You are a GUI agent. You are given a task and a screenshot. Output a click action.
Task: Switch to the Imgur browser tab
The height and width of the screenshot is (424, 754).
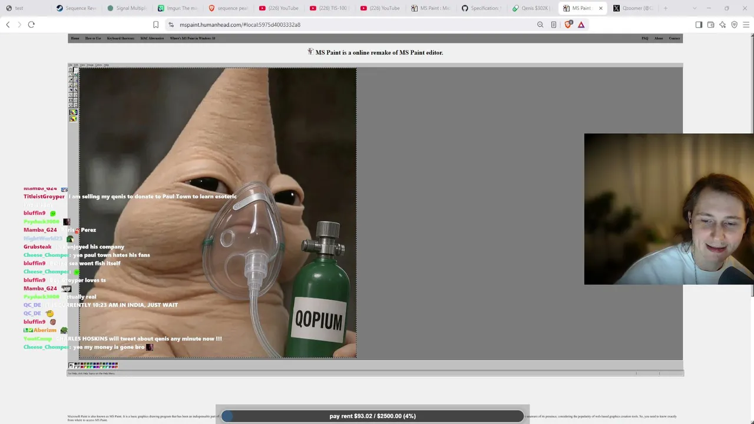click(x=178, y=8)
